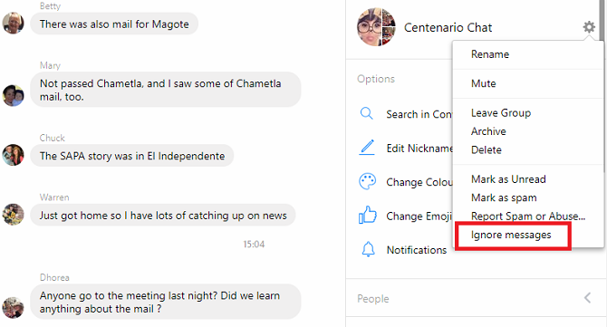Open Report Spam or Abuse option
This screenshot has height=327, width=607.
[528, 216]
